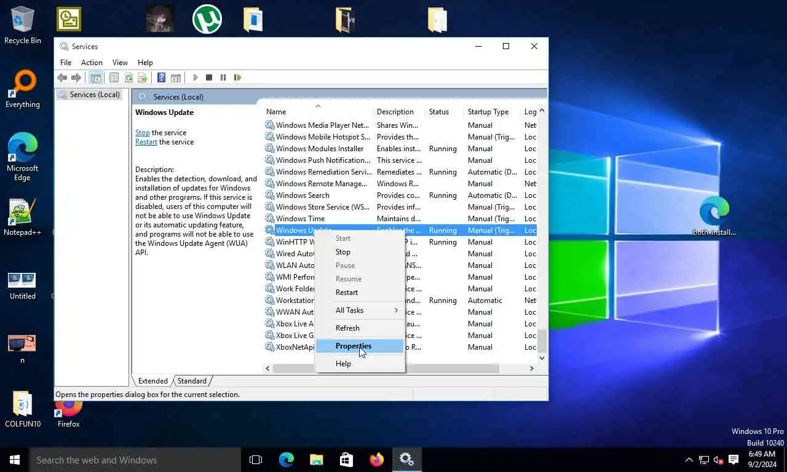This screenshot has width=787, height=472.
Task: Click the Windows Start button
Action: click(x=15, y=460)
